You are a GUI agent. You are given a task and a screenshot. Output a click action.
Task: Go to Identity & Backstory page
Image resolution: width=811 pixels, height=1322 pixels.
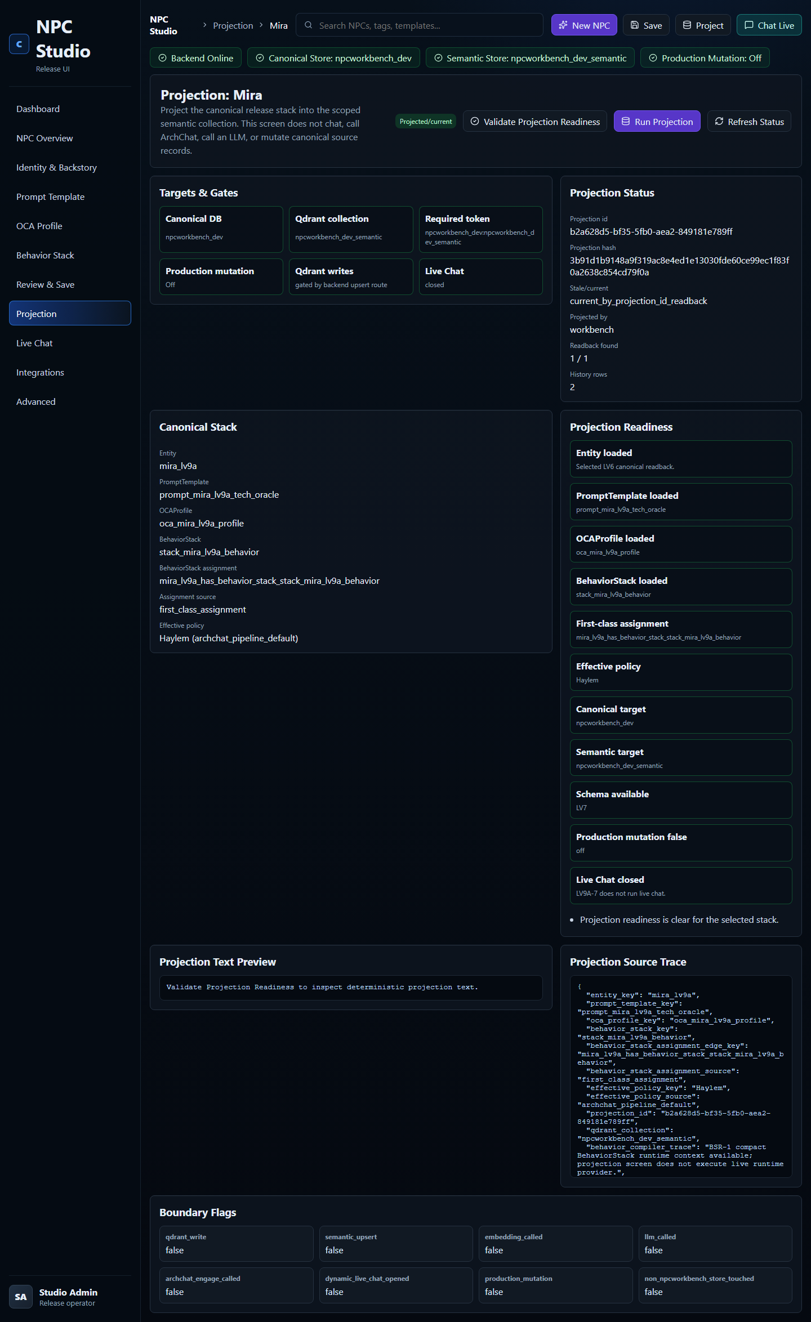click(x=70, y=168)
